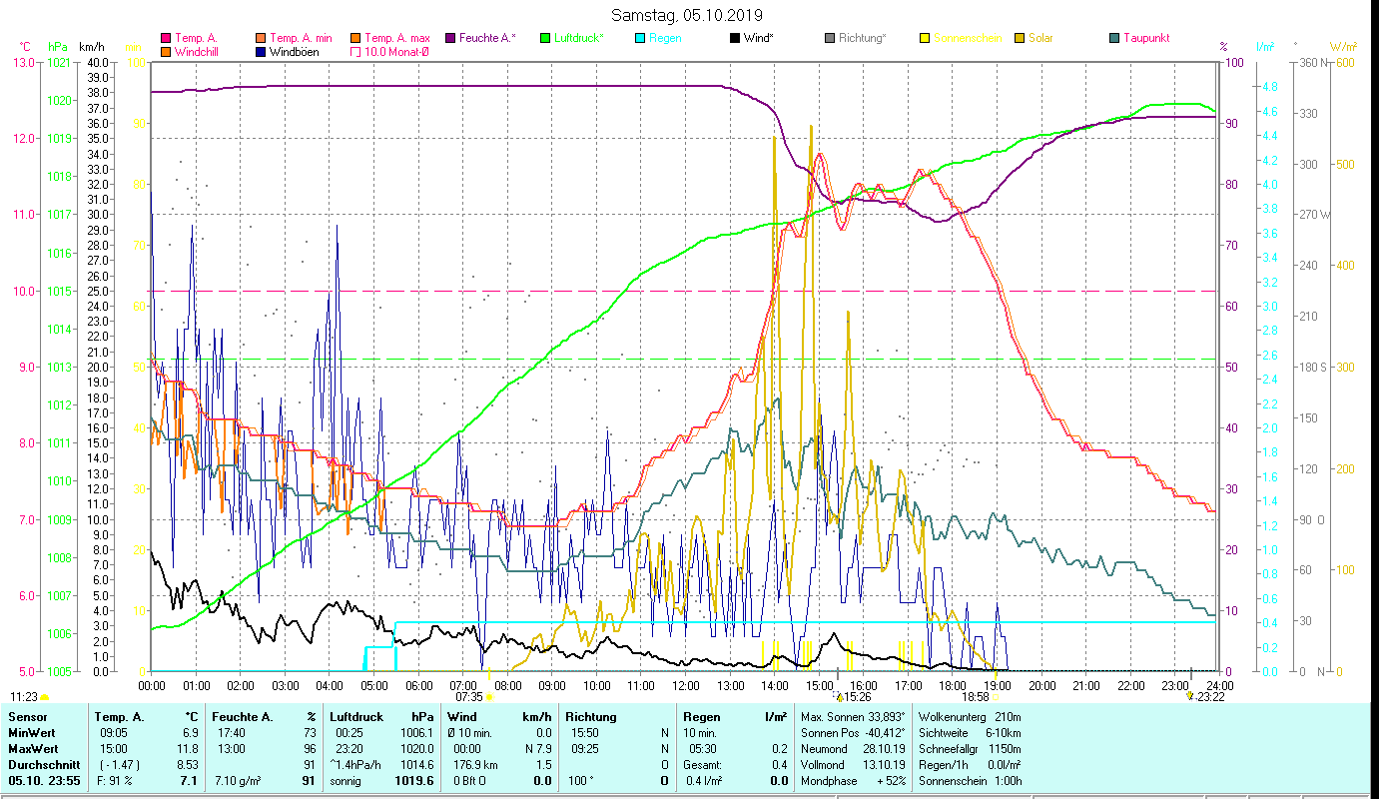Click the Taupunkt legend label
Viewport: 1379px width, 799px height.
pos(1145,38)
